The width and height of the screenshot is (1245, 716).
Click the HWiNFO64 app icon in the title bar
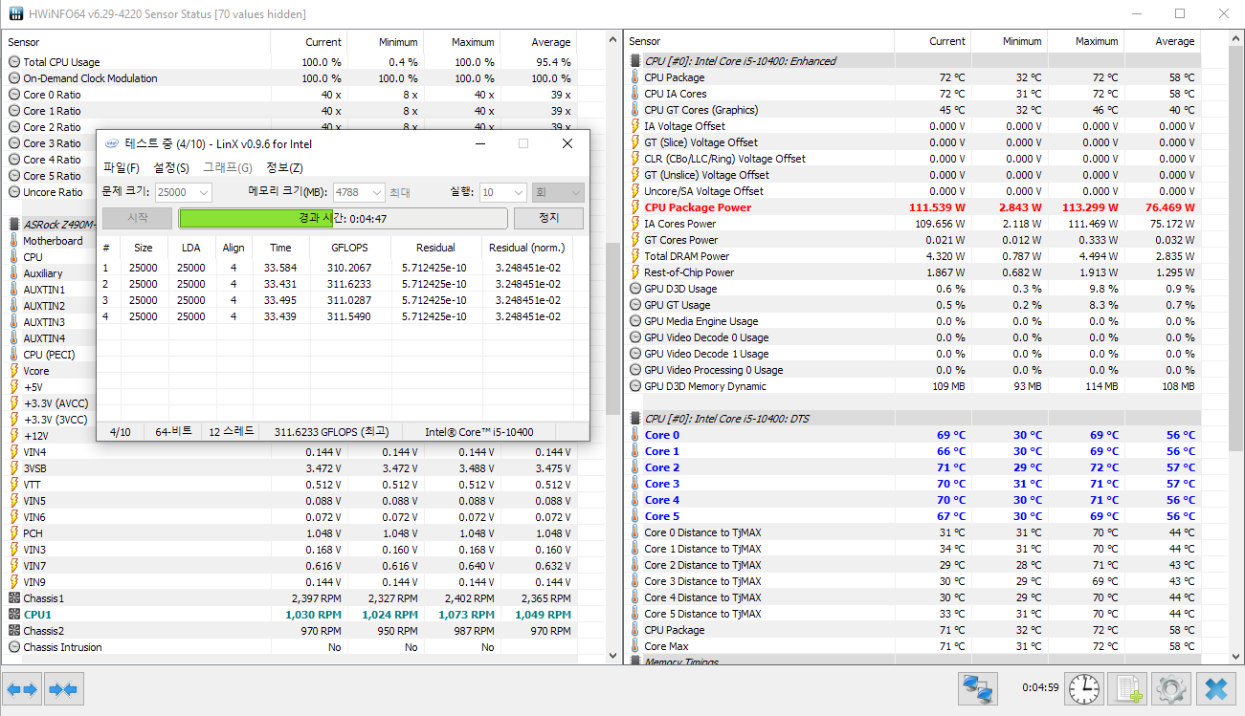(x=16, y=14)
